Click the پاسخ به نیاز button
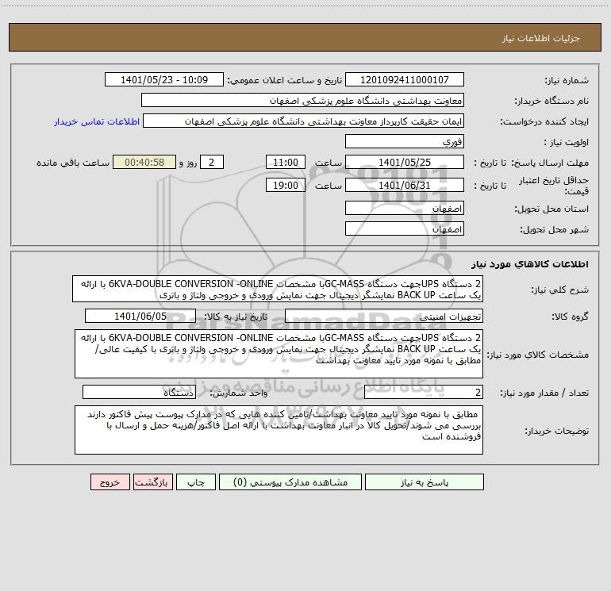 tap(425, 482)
